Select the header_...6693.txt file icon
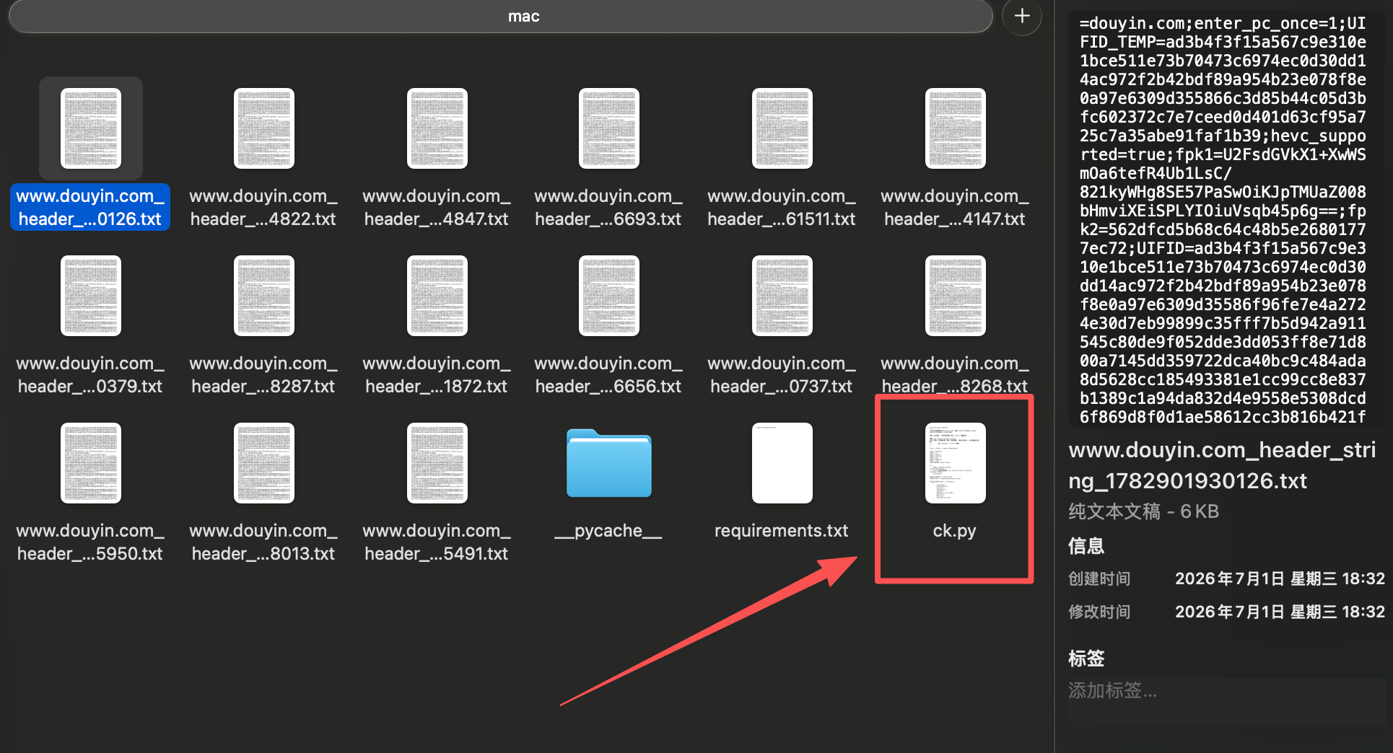 (x=609, y=128)
